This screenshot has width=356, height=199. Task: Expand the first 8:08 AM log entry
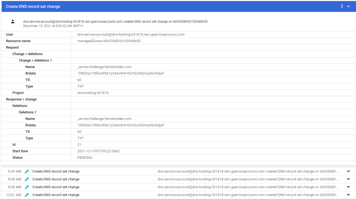(x=348, y=179)
